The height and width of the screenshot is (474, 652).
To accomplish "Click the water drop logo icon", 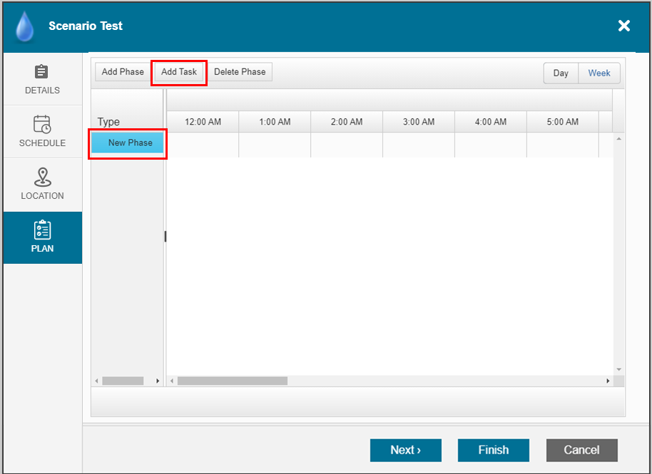I will point(25,27).
